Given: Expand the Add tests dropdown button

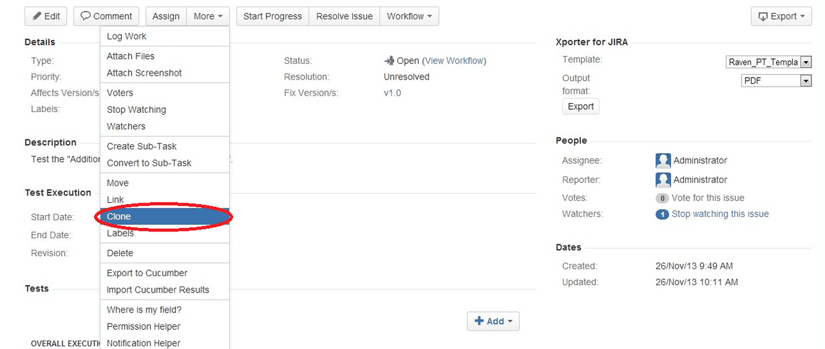Looking at the screenshot, I should tap(493, 321).
